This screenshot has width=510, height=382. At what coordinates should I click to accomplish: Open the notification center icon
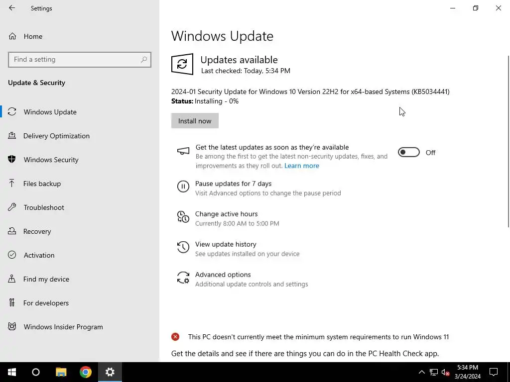pos(494,372)
